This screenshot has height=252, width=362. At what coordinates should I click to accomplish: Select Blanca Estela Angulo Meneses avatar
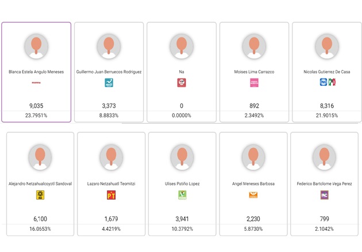click(x=36, y=46)
